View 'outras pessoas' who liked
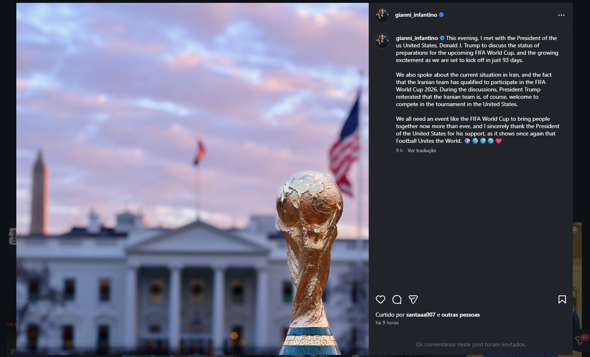The height and width of the screenshot is (357, 590). [x=461, y=315]
